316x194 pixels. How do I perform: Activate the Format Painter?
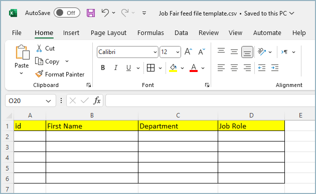(x=60, y=74)
